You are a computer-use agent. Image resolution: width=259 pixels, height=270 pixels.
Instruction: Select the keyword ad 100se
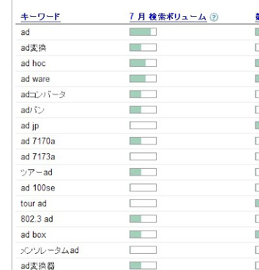tap(38, 188)
